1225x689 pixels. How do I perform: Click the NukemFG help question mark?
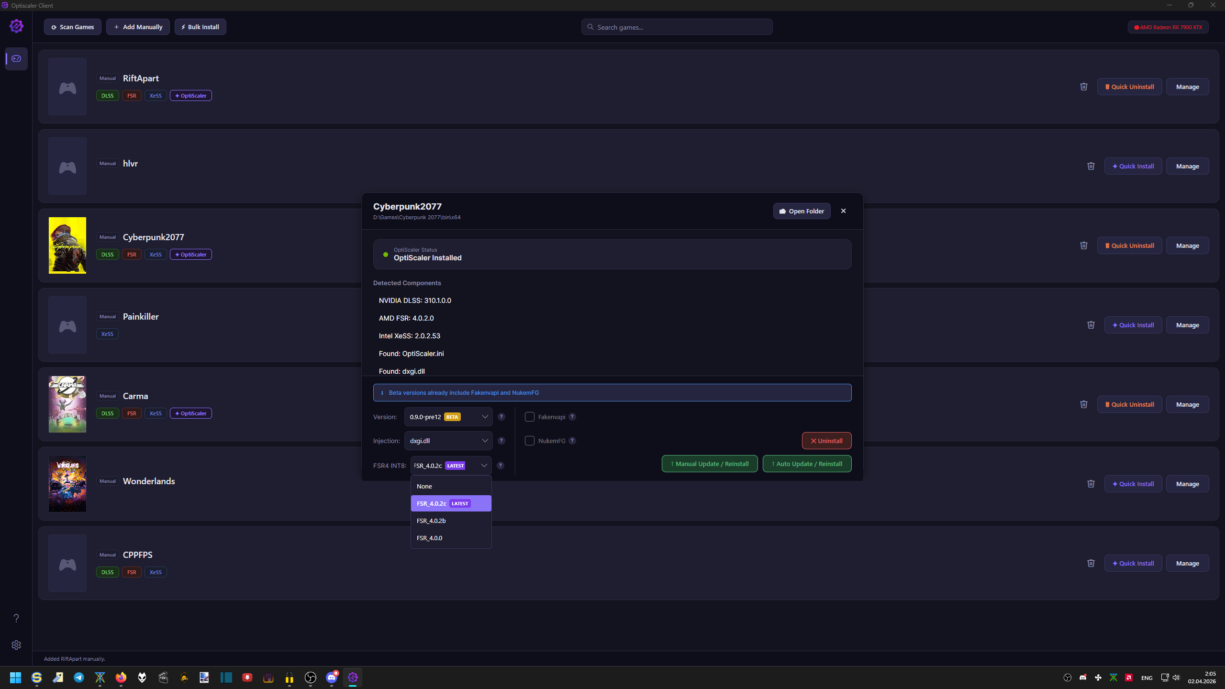572,441
